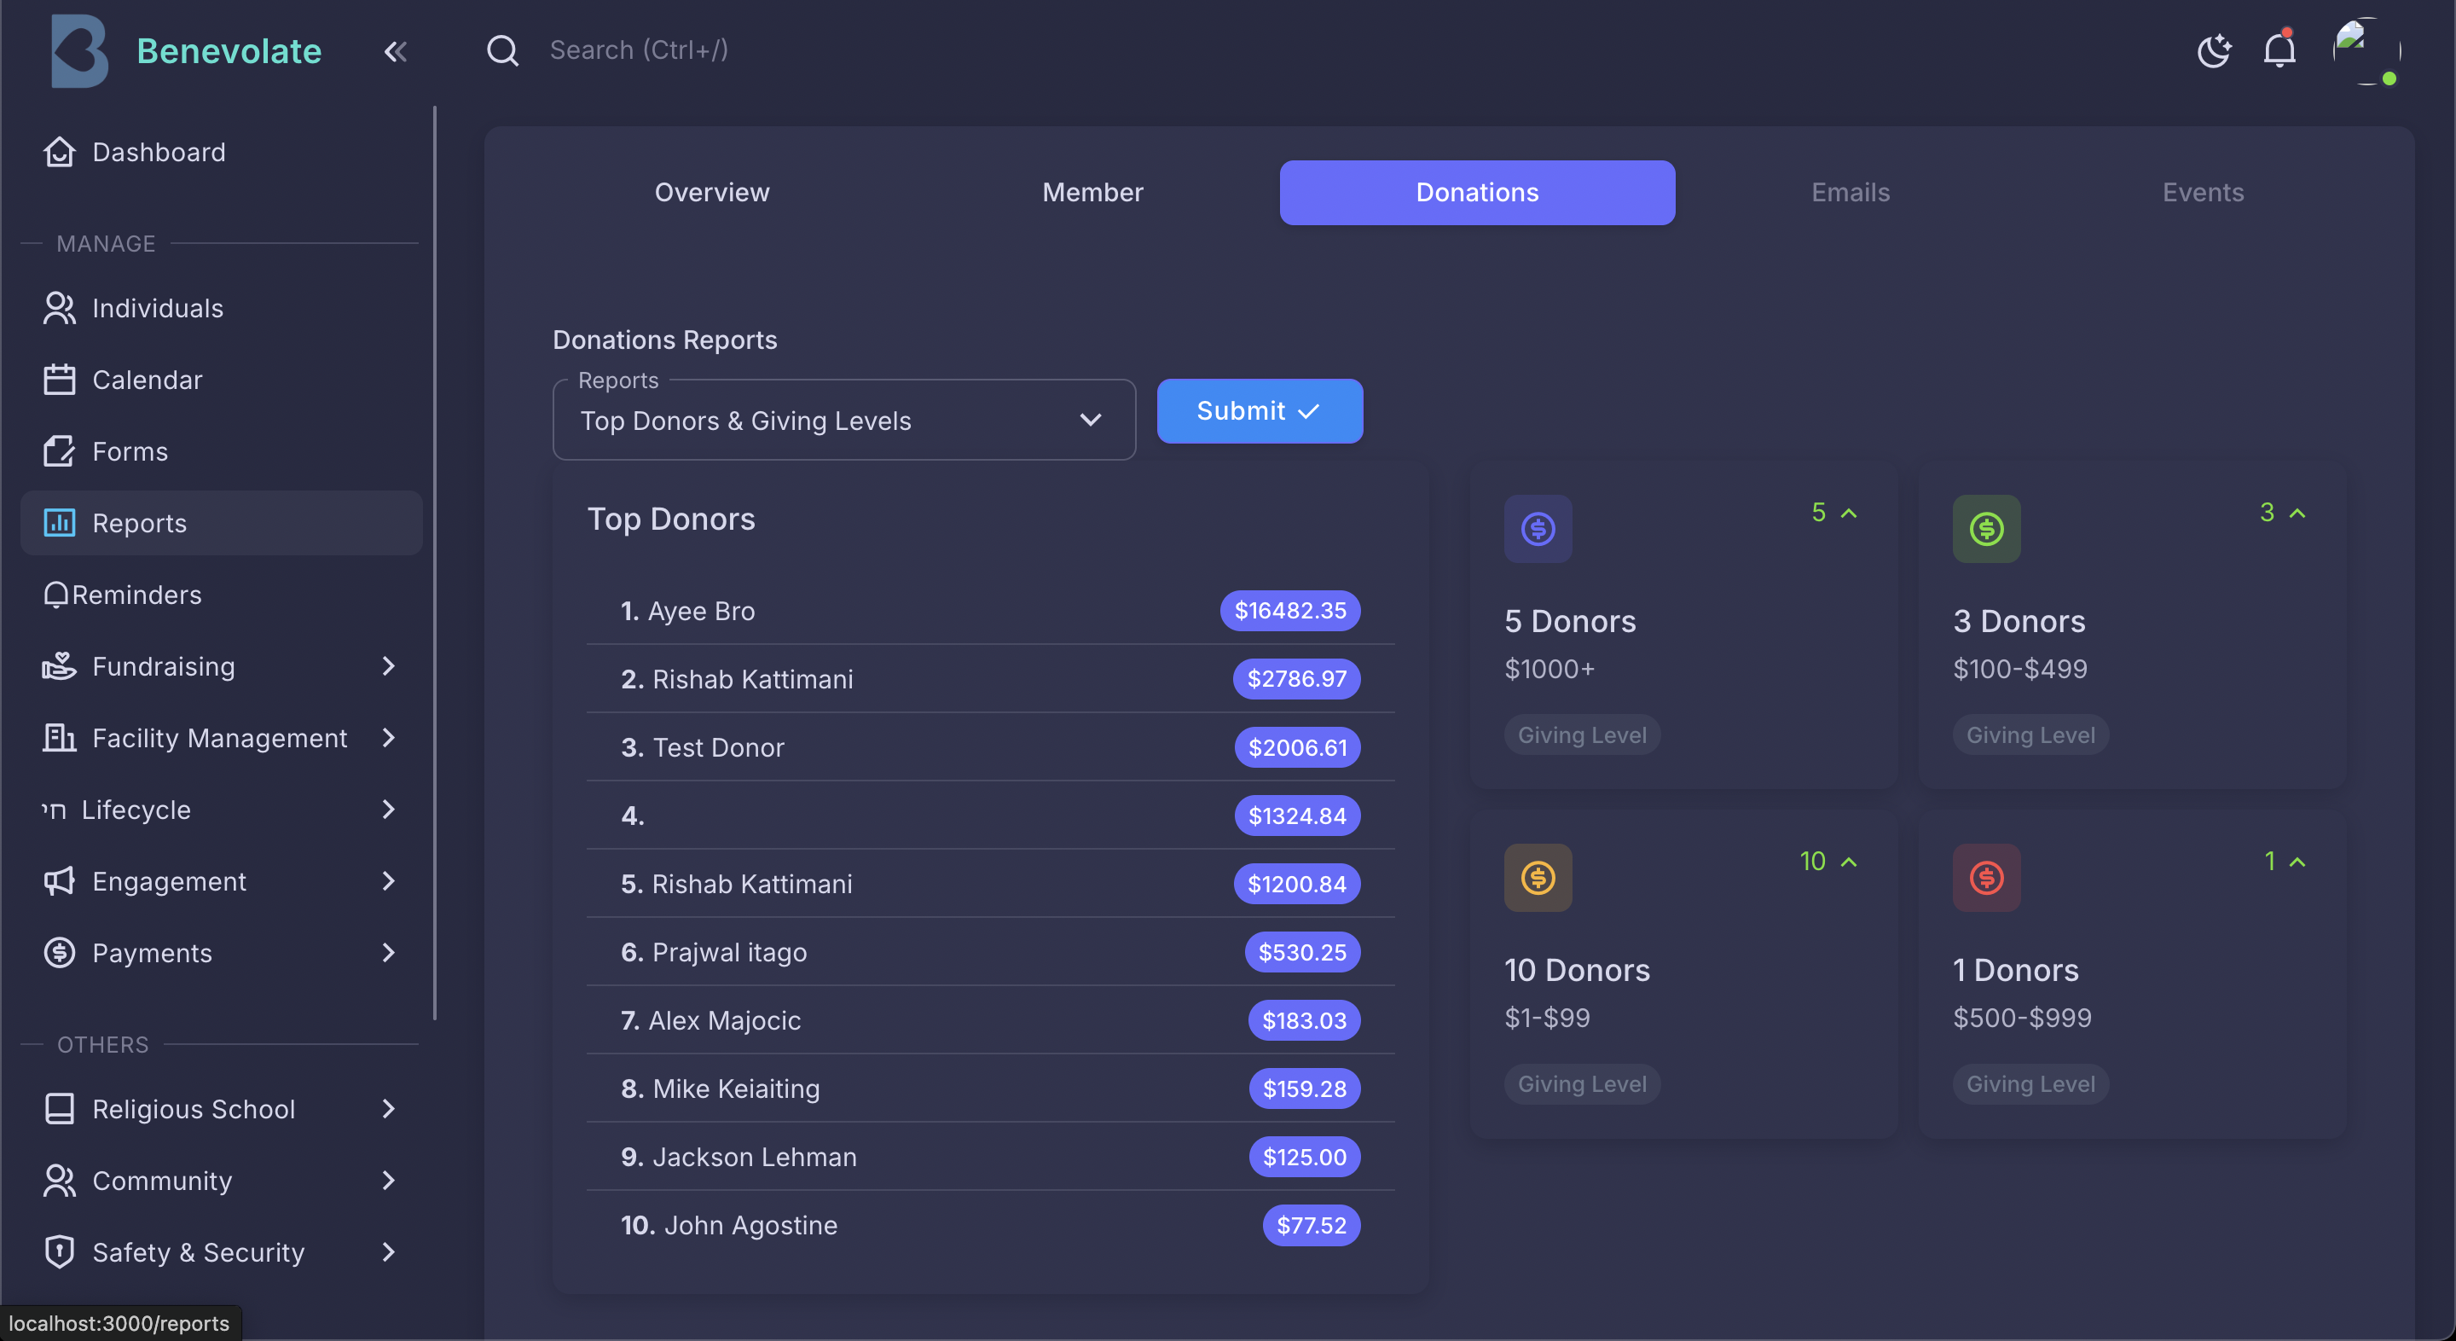Click green $100-$499 giving level icon
Viewport: 2456px width, 1341px height.
click(x=1986, y=528)
